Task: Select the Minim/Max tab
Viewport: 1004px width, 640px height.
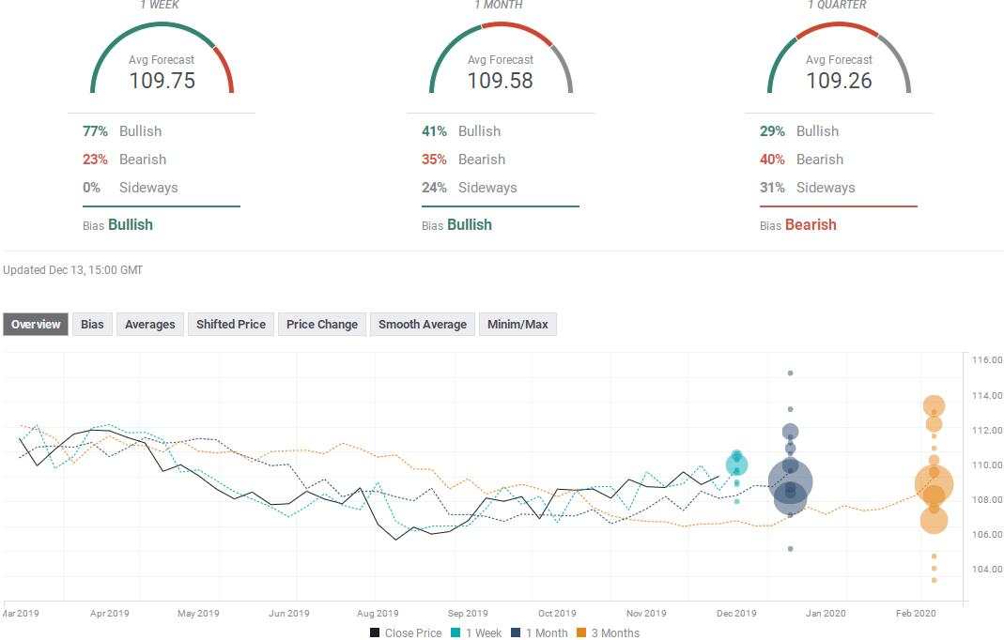Action: [517, 325]
